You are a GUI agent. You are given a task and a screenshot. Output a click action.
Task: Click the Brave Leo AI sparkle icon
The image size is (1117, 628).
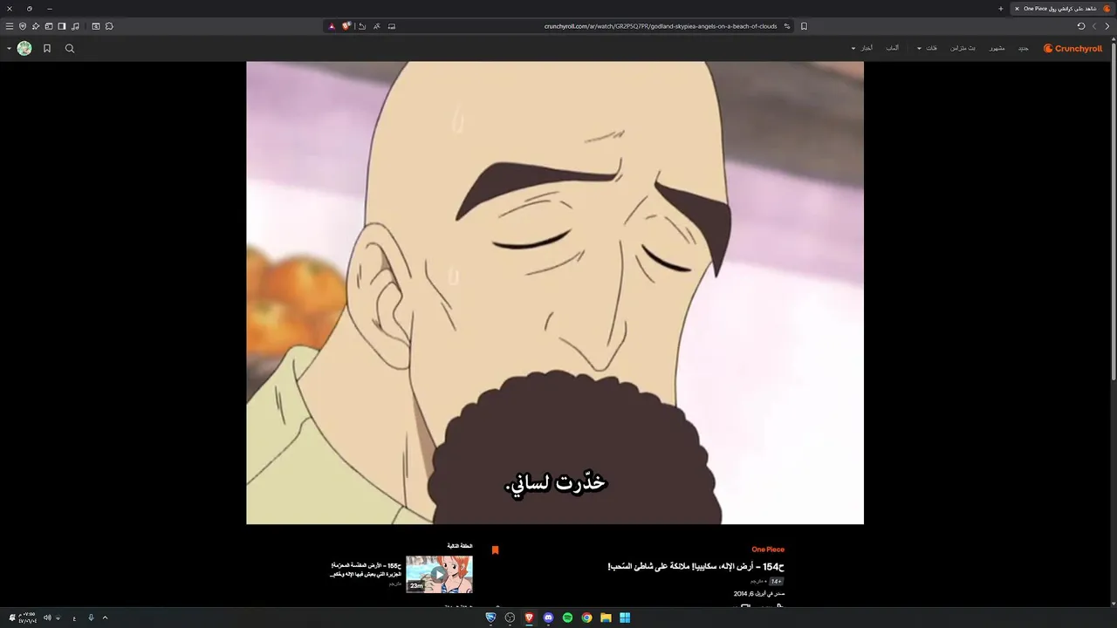tap(36, 26)
